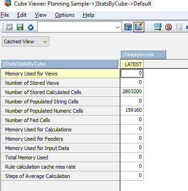The width and height of the screenshot is (188, 191).
Task: Open the File menu
Action: click(5, 15)
